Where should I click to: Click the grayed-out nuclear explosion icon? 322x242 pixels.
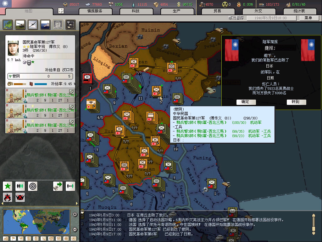58,25
